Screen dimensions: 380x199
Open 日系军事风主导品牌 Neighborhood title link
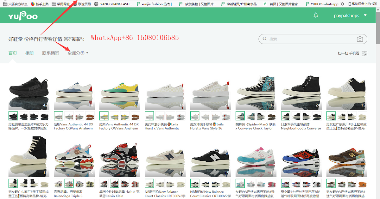pyautogui.click(x=301, y=126)
